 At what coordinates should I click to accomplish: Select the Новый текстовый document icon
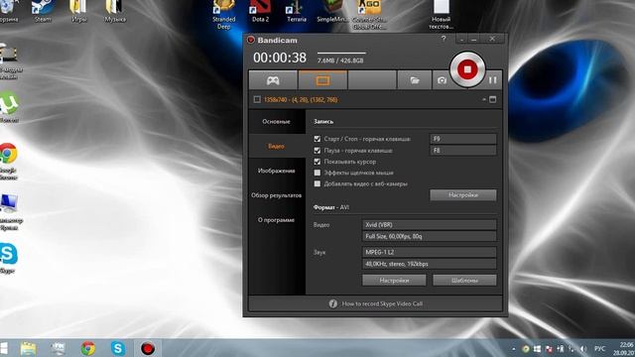[x=441, y=15]
